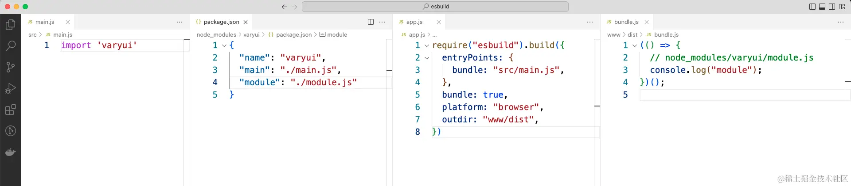
Task: Select the package.json editor tab
Action: [221, 22]
